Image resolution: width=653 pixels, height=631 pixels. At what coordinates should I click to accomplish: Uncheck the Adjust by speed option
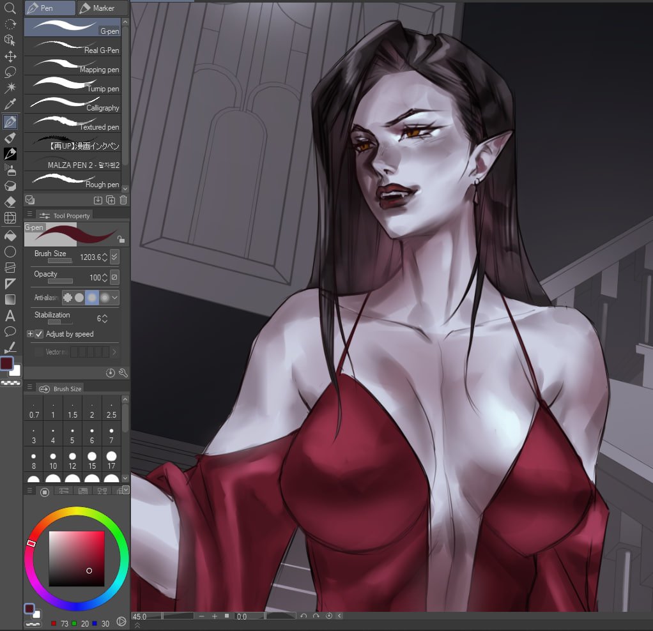(40, 334)
